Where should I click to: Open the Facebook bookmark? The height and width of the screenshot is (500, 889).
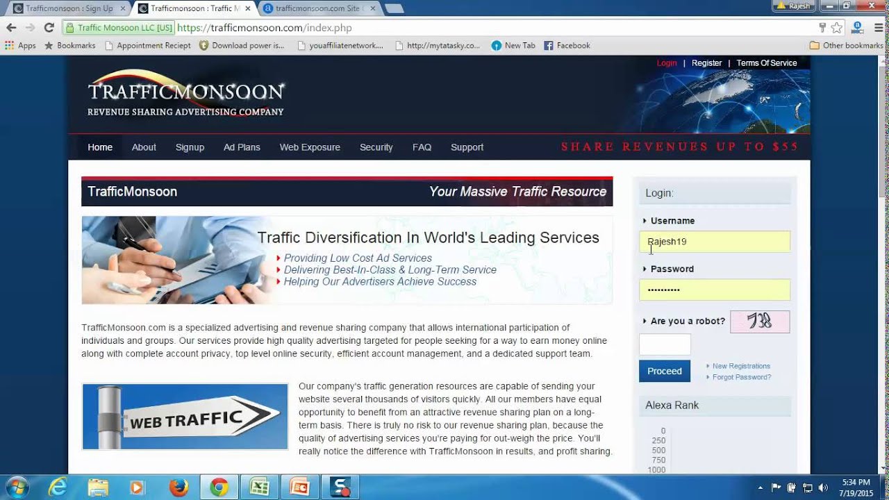(567, 46)
